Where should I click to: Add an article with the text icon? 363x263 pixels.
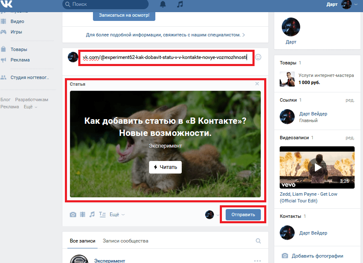[102, 214]
